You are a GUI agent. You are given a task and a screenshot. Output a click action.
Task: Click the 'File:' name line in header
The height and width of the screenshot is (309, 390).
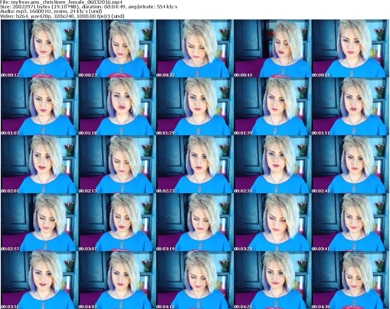[61, 2]
